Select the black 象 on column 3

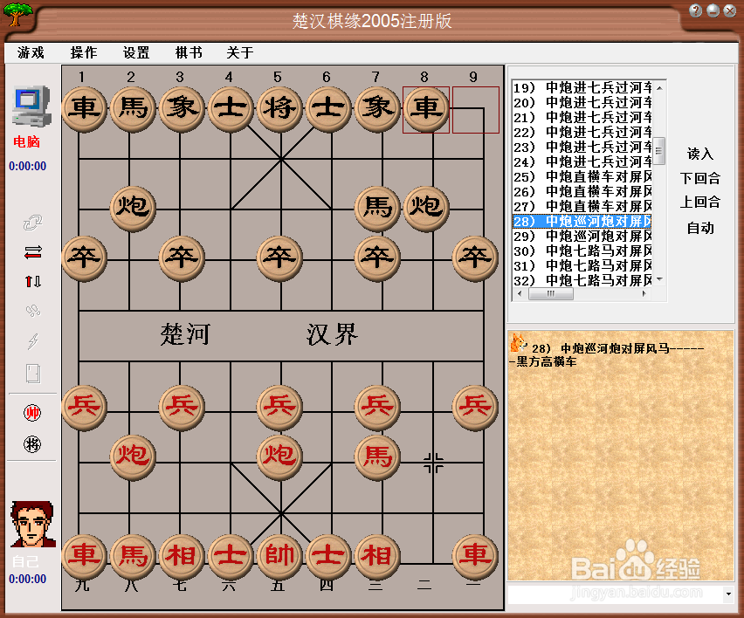pos(182,109)
